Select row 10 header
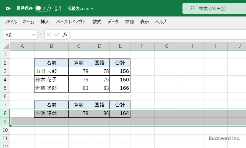This screenshot has height=148, width=246. 5,130
